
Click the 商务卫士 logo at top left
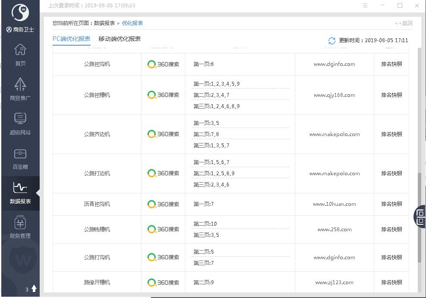pyautogui.click(x=20, y=14)
